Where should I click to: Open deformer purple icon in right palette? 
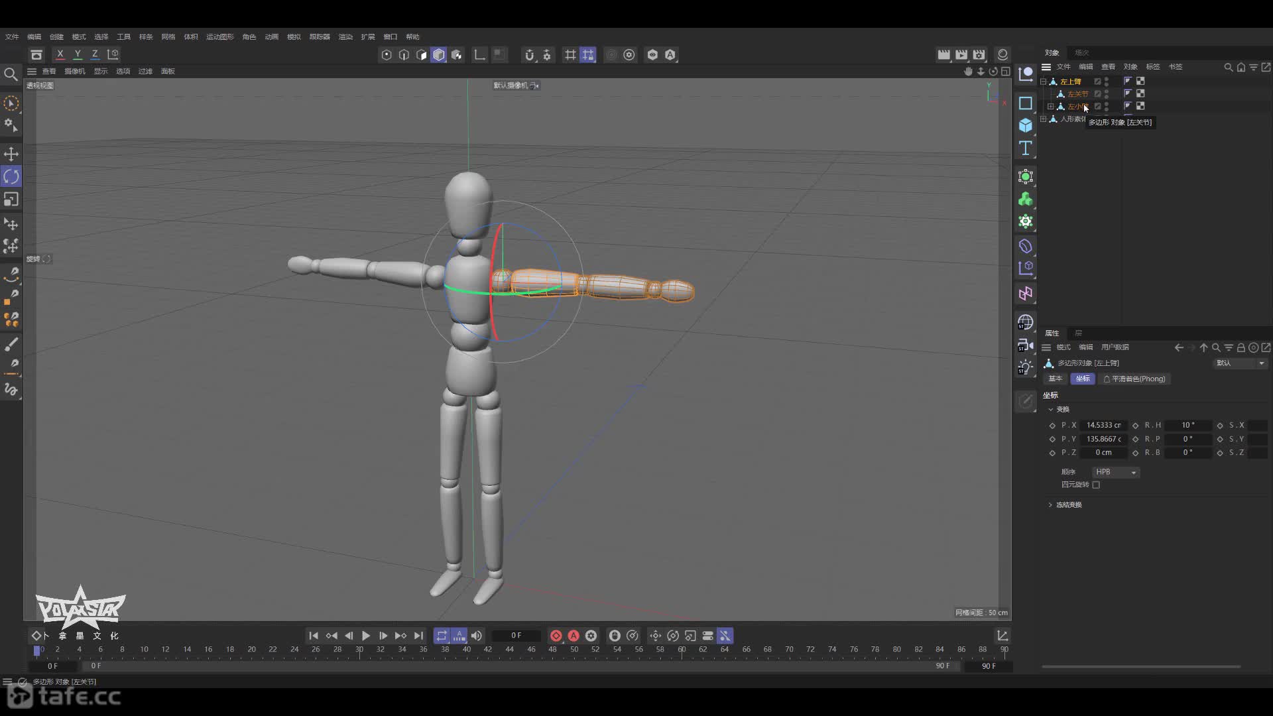[x=1026, y=246]
